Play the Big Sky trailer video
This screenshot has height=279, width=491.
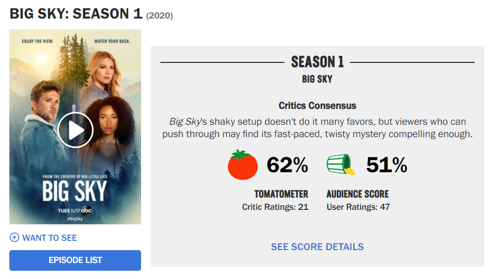point(75,130)
